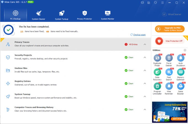Click the FREE version badge
188x124 pixels.
30,2
